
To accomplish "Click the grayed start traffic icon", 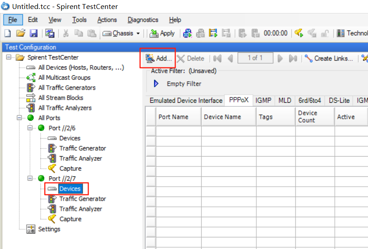I will pos(242,33).
